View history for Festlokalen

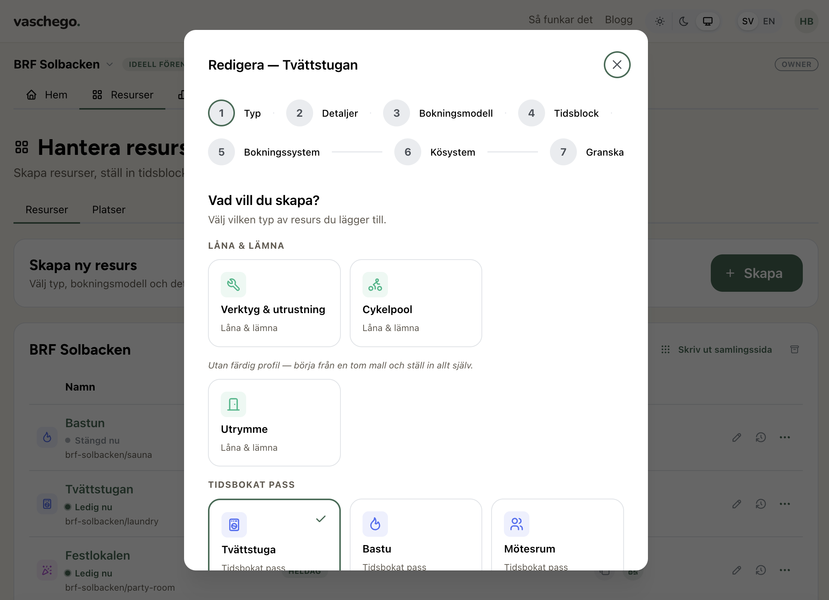[x=761, y=570]
